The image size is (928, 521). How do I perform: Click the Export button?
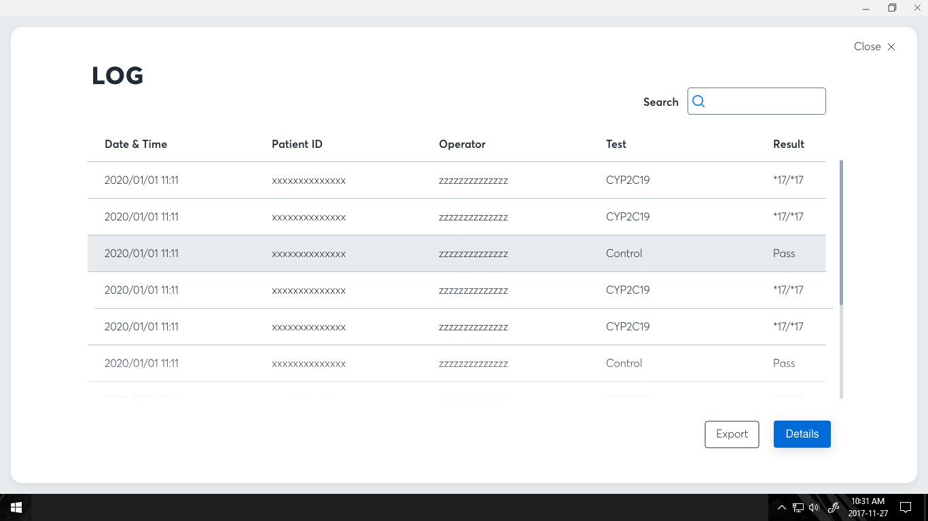point(732,434)
